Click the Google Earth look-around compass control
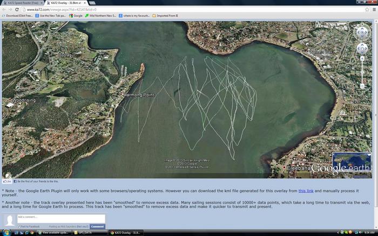378x236 pixels. tap(362, 32)
